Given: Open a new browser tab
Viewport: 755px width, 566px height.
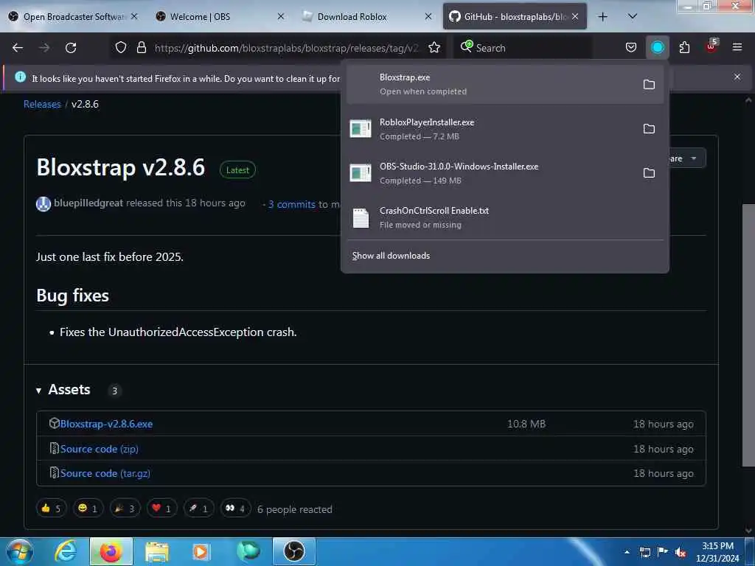Looking at the screenshot, I should 602,17.
